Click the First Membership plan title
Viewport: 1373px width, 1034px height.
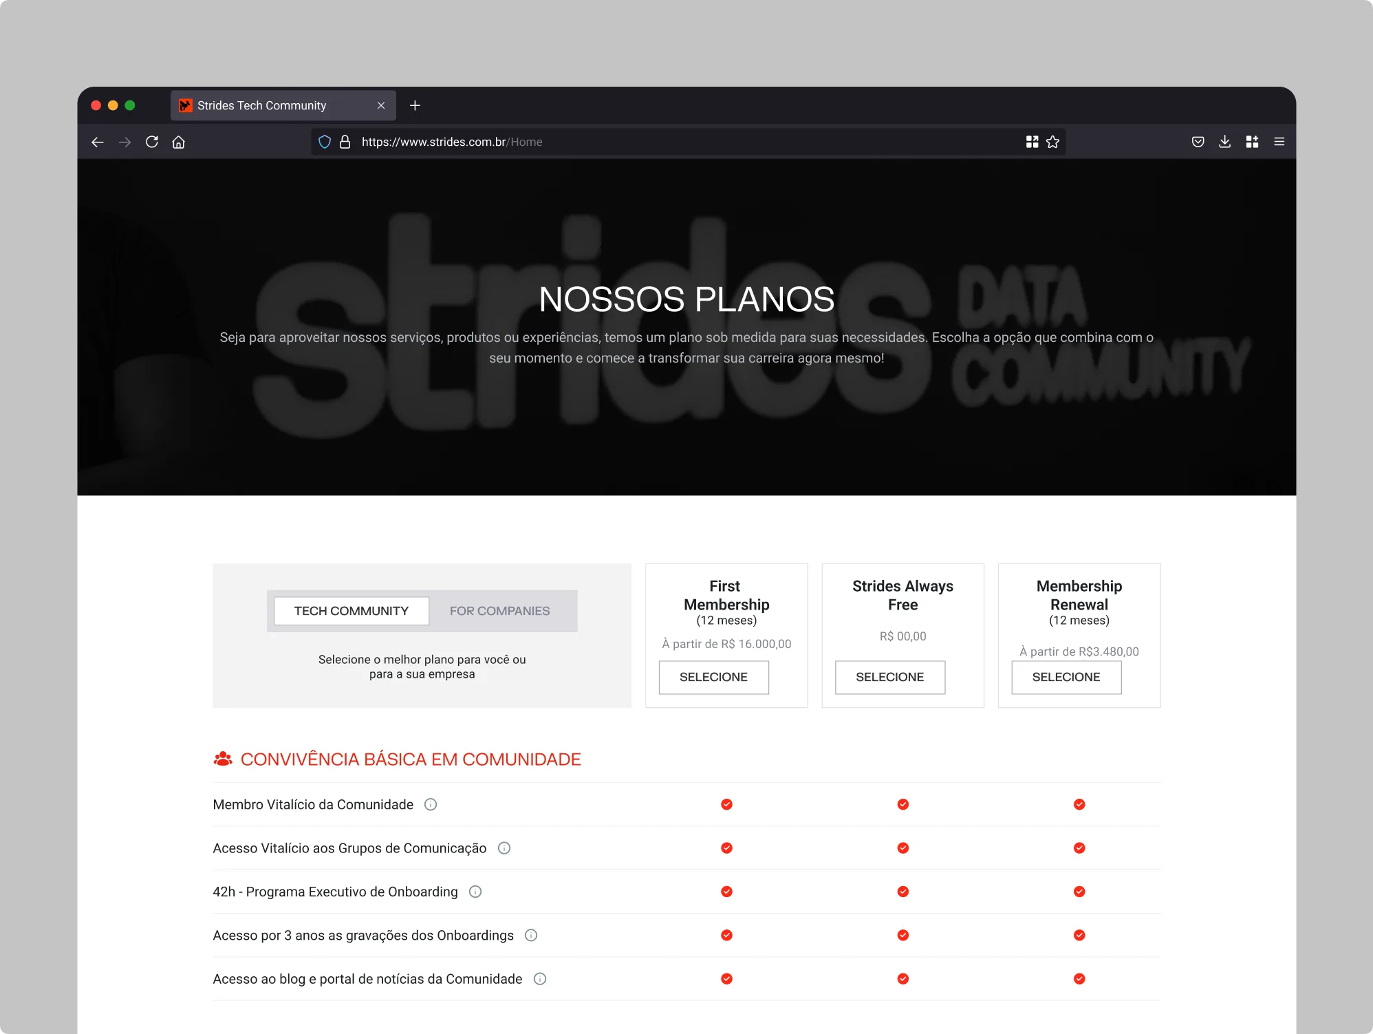(726, 595)
